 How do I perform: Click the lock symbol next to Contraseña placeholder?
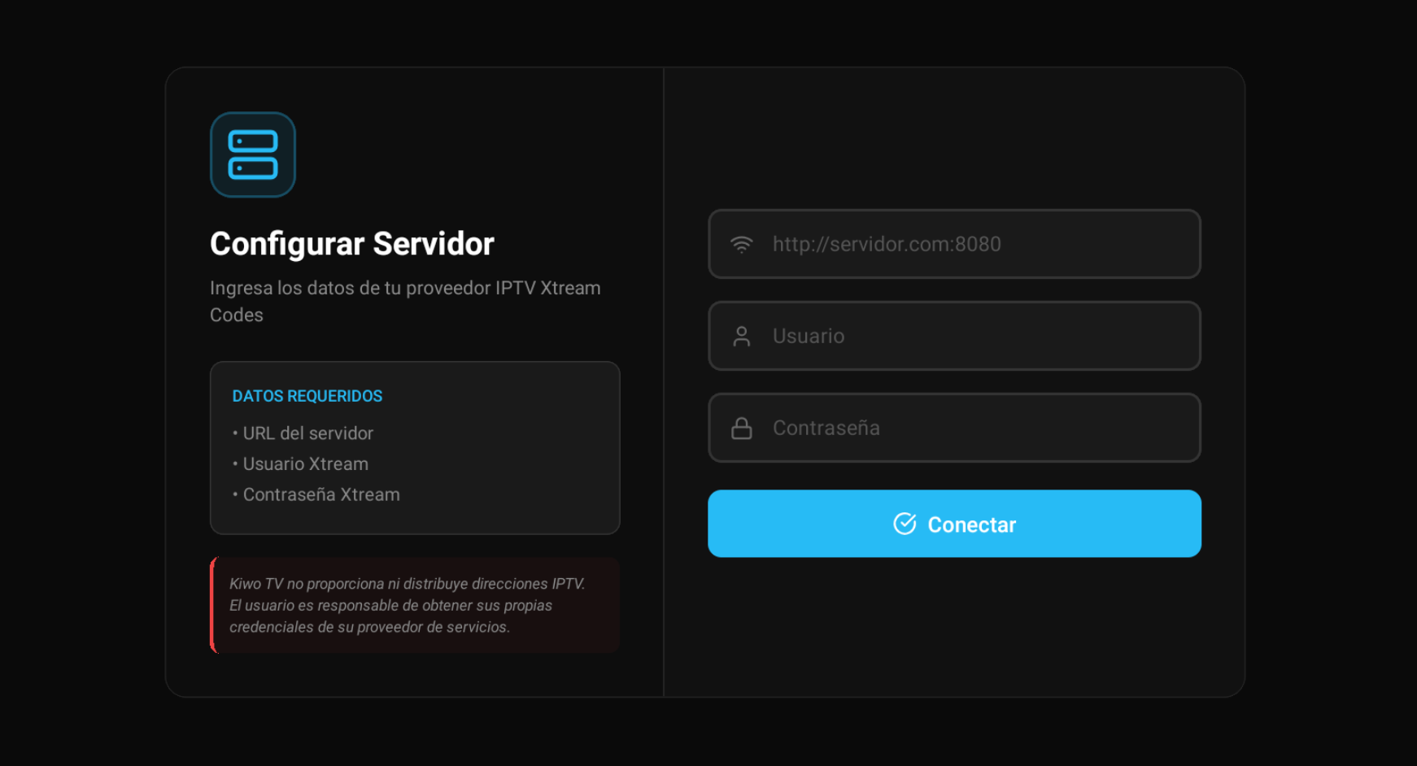pyautogui.click(x=741, y=427)
